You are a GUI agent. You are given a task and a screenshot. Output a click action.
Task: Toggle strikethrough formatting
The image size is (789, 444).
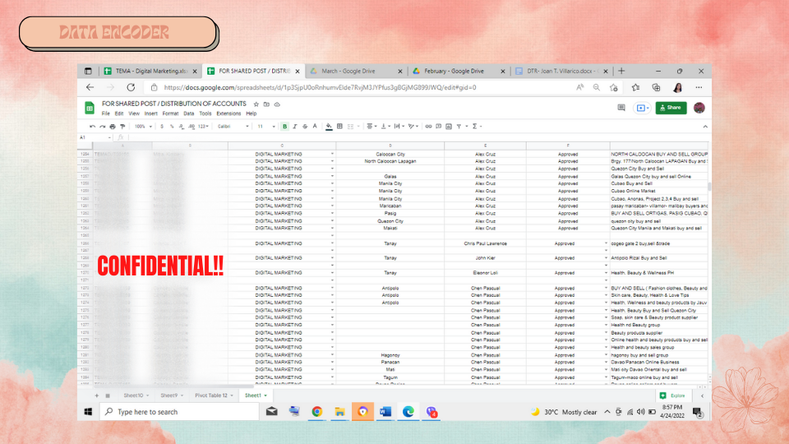(x=305, y=127)
